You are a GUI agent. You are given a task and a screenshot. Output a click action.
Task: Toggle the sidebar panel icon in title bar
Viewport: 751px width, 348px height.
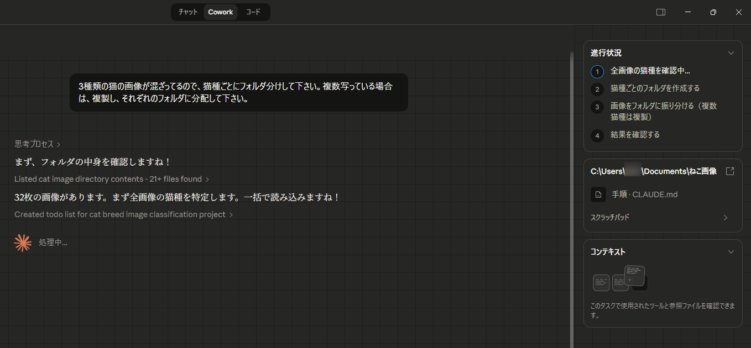click(x=660, y=12)
